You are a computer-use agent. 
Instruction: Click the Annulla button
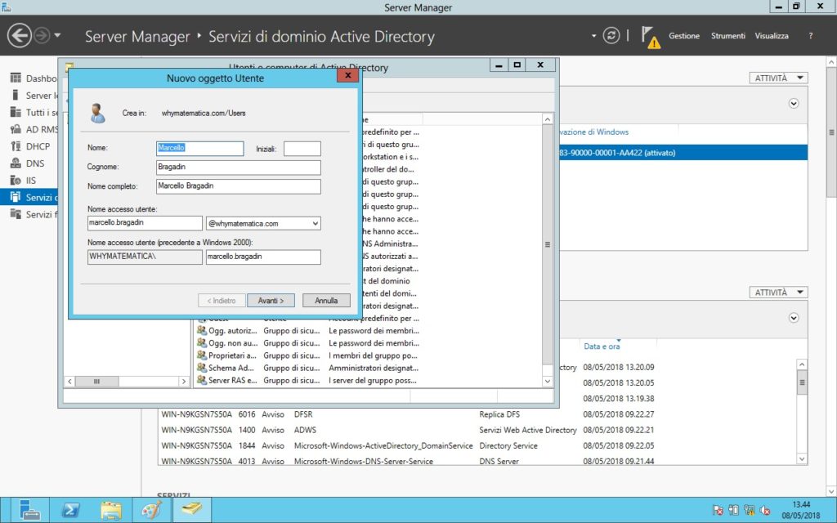(x=326, y=301)
